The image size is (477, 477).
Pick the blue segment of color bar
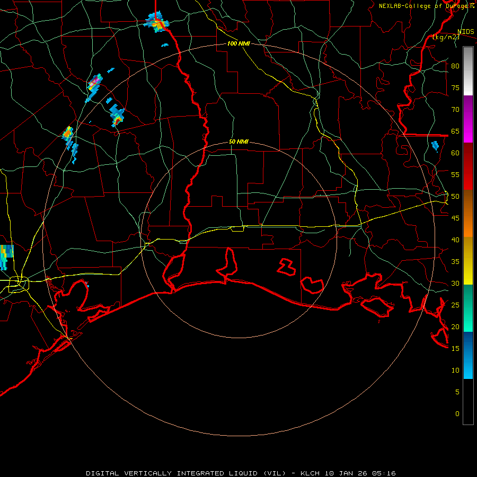click(x=468, y=355)
